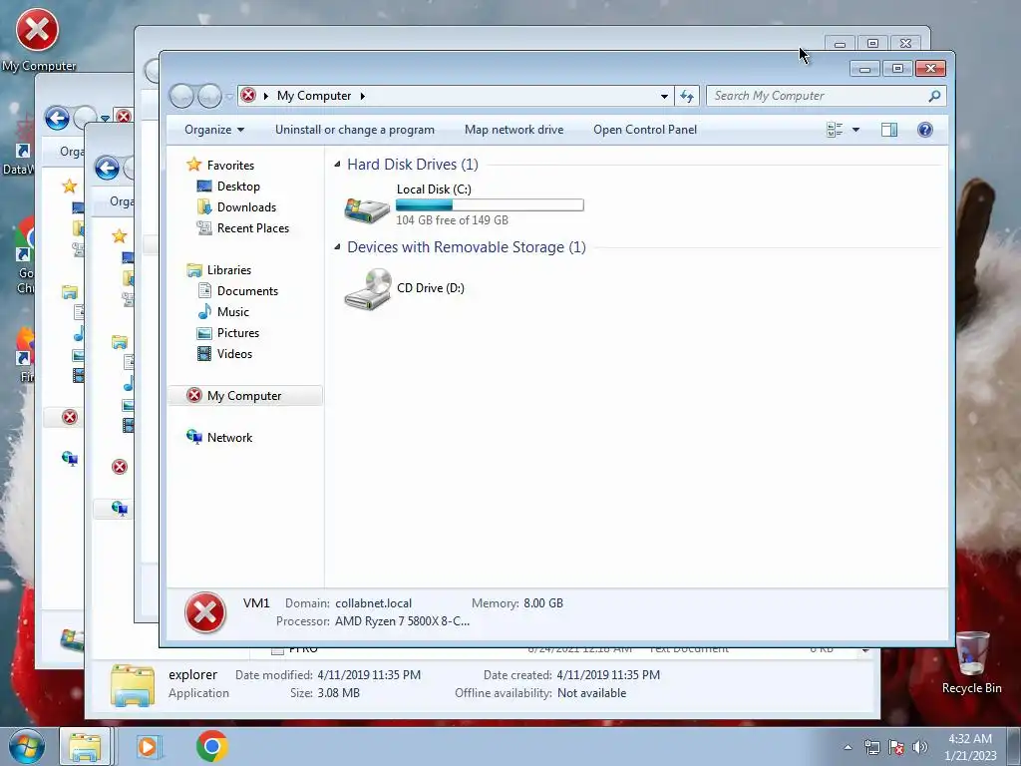This screenshot has width=1021, height=766.
Task: Go back in the left rear window
Action: click(x=57, y=118)
